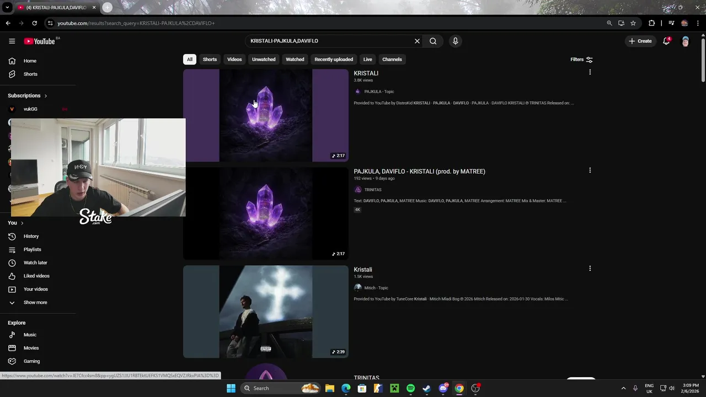
Task: Open options for the Mitich Kristali result
Action: [x=590, y=269]
